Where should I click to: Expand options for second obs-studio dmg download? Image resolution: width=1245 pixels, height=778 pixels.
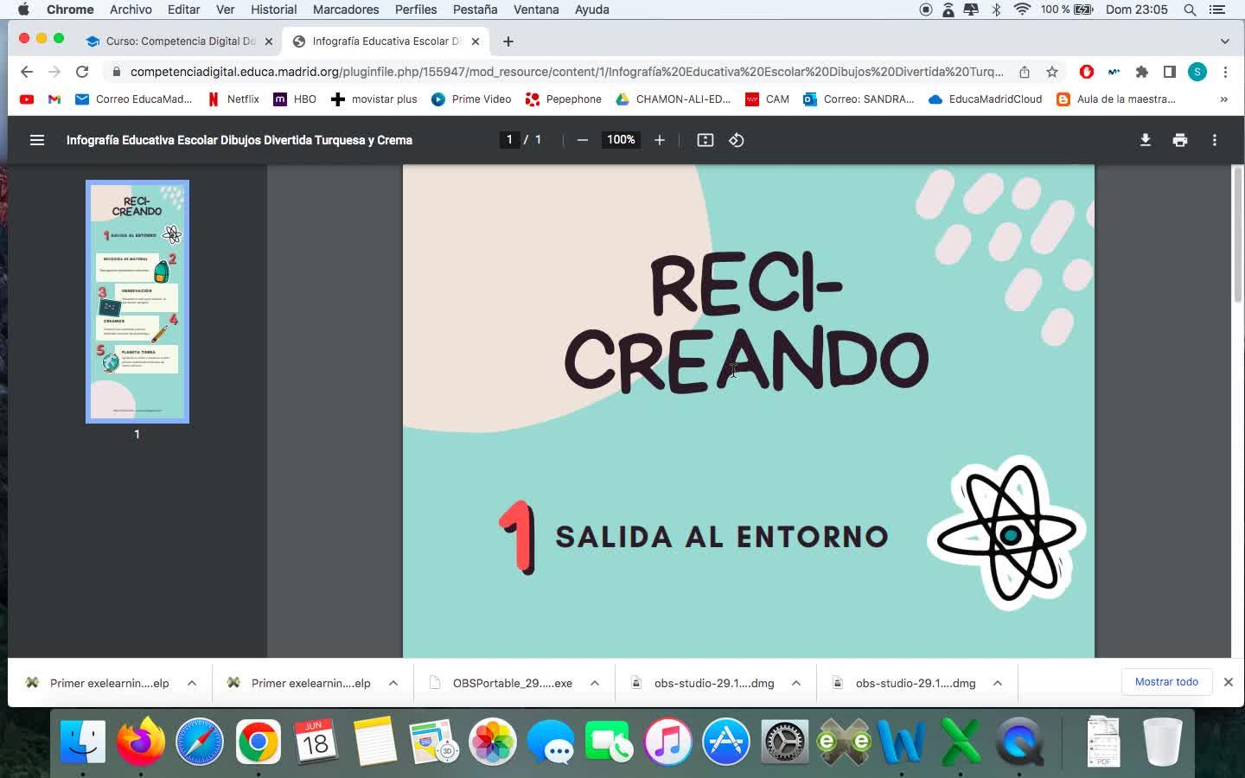[x=998, y=683]
